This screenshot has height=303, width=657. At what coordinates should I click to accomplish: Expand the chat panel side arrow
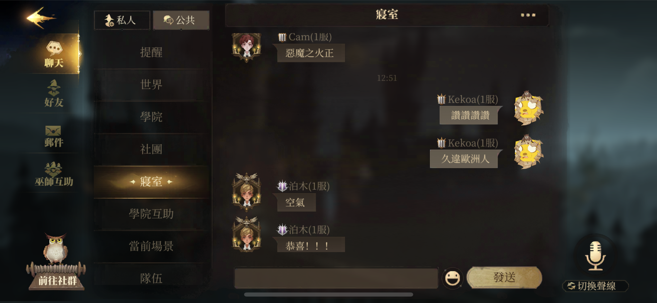tap(80, 54)
